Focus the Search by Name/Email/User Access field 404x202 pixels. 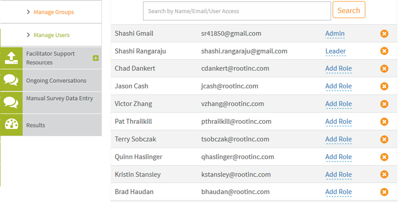pos(236,11)
